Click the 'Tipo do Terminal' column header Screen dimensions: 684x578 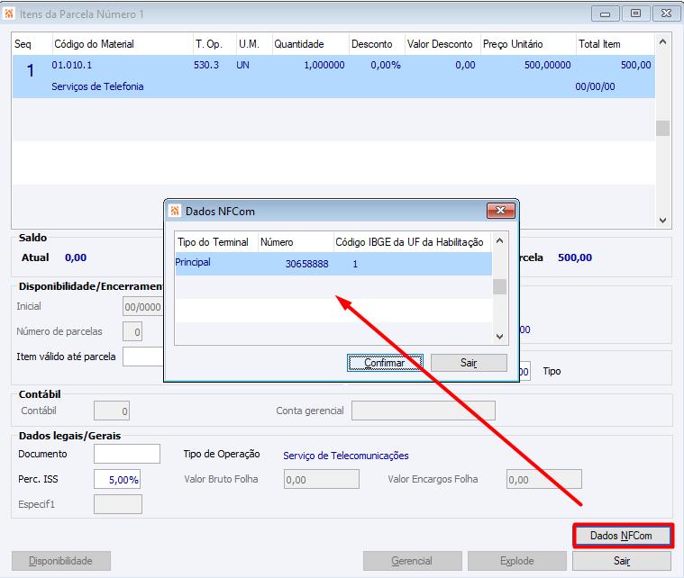[216, 242]
